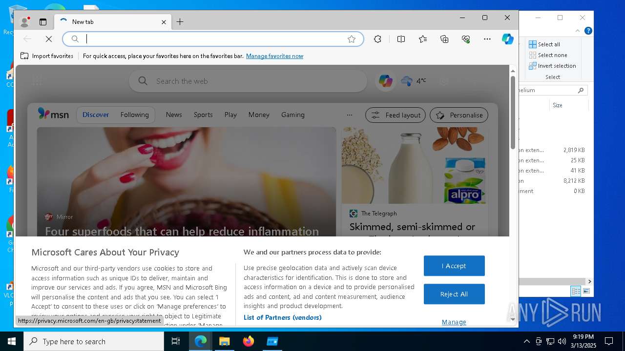Open the News category
Image resolution: width=625 pixels, height=351 pixels.
(x=174, y=115)
